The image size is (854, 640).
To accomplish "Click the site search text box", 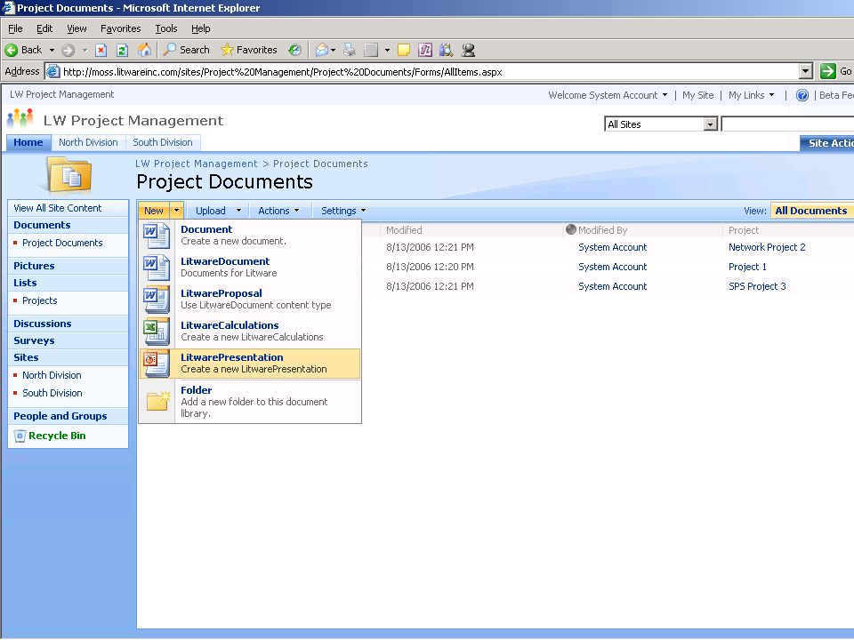I will [x=787, y=124].
